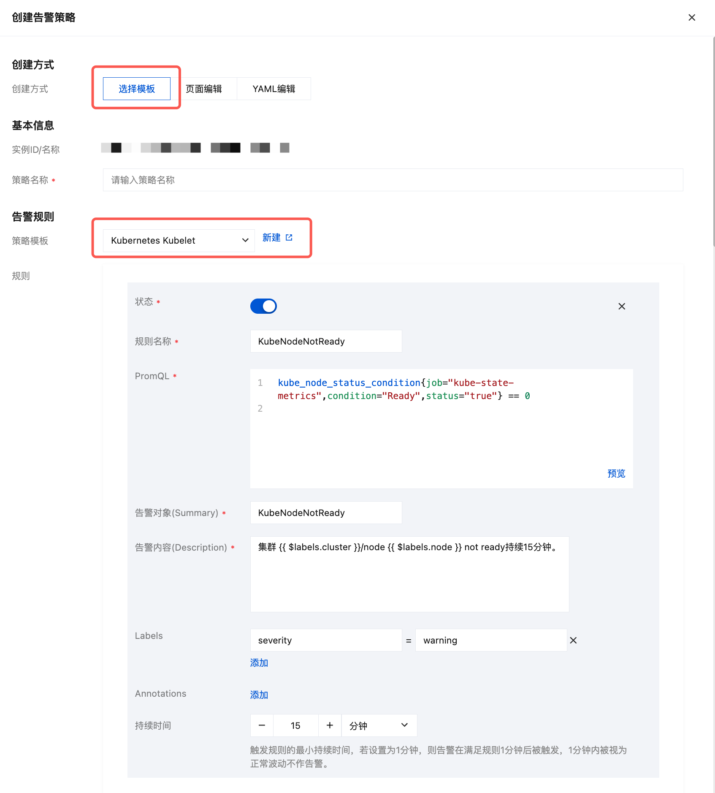
Task: Click 添加 to add an Annotation
Action: pyautogui.click(x=259, y=695)
